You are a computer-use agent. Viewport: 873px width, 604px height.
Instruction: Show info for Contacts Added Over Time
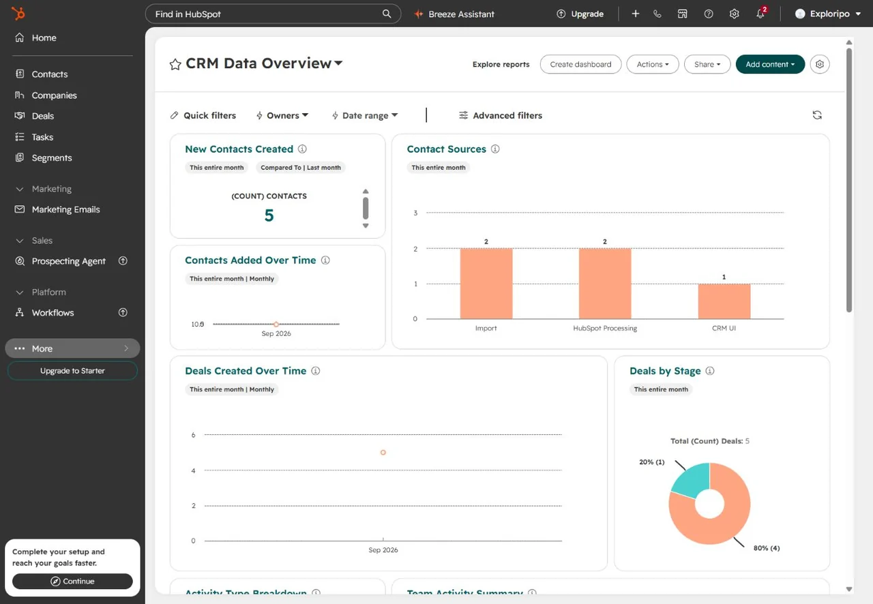[325, 260]
